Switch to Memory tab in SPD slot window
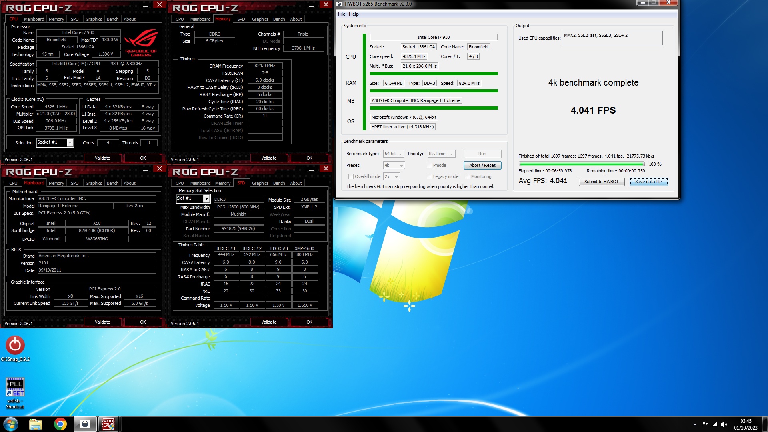 pyautogui.click(x=223, y=183)
